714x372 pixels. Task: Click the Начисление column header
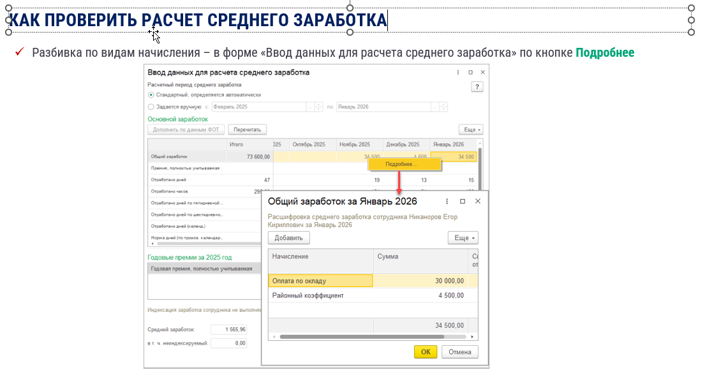pyautogui.click(x=321, y=261)
